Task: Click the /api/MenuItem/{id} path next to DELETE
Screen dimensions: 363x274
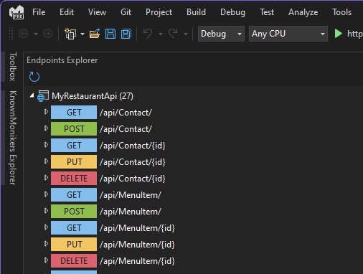Action: pyautogui.click(x=137, y=261)
